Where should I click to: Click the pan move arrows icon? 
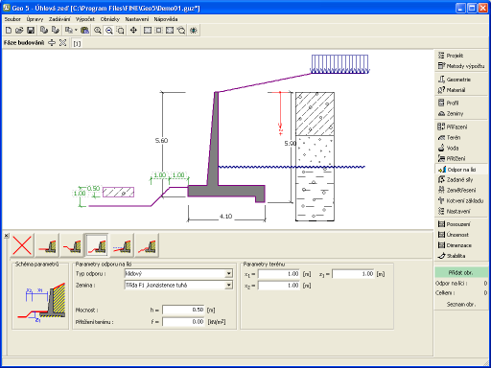133,31
